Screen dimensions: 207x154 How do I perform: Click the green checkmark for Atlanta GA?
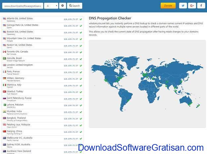coord(81,19)
